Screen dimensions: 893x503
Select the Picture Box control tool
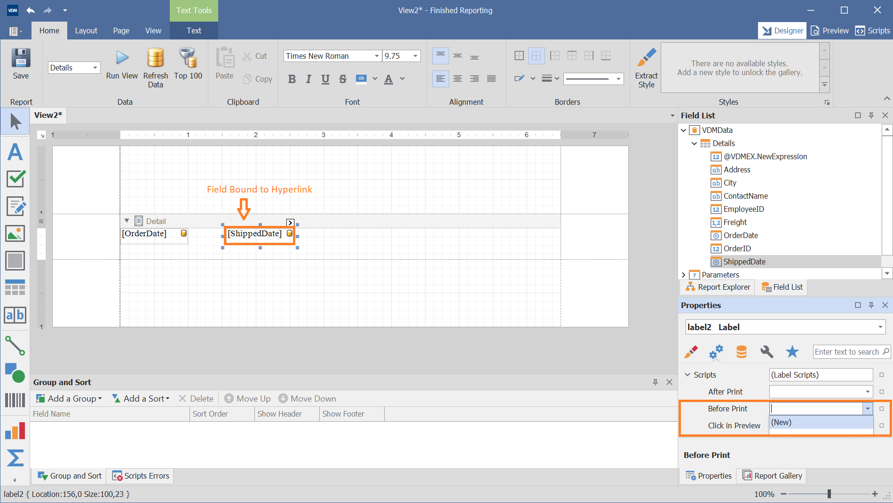[15, 233]
